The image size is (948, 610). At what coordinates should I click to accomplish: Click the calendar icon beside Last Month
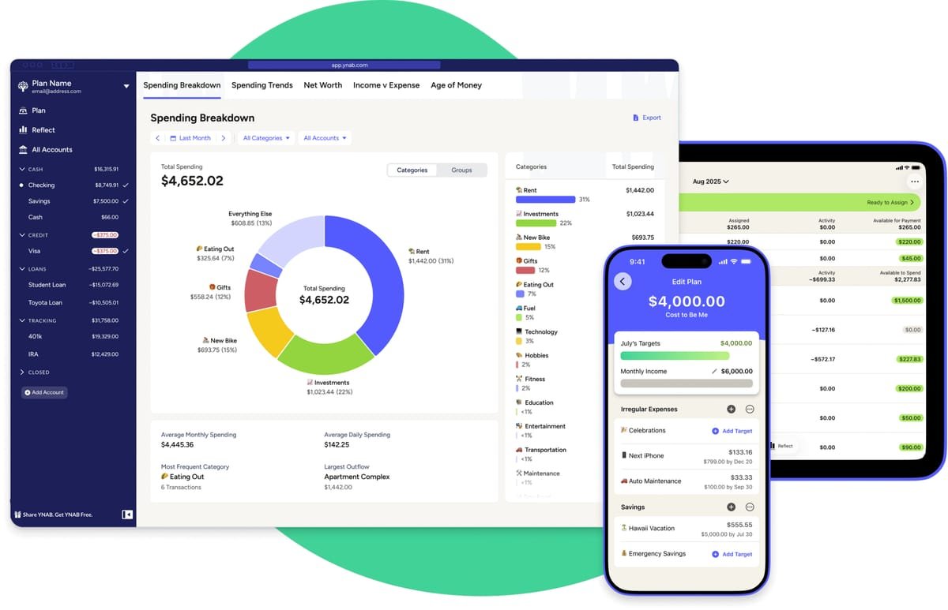pyautogui.click(x=173, y=138)
